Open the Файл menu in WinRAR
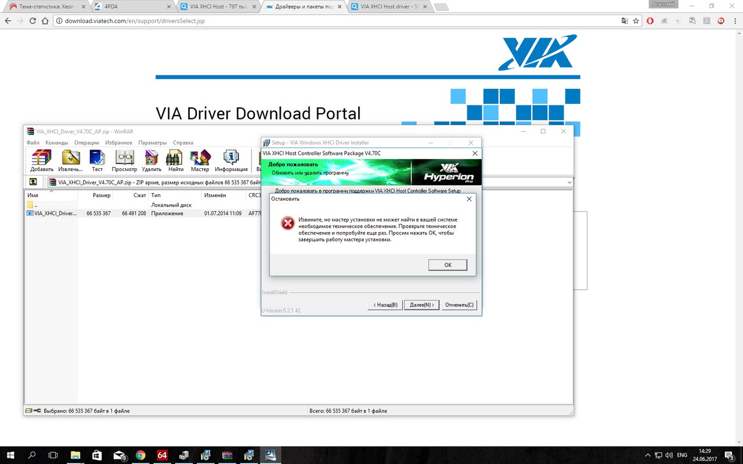Viewport: 743px width, 464px height. (33, 143)
